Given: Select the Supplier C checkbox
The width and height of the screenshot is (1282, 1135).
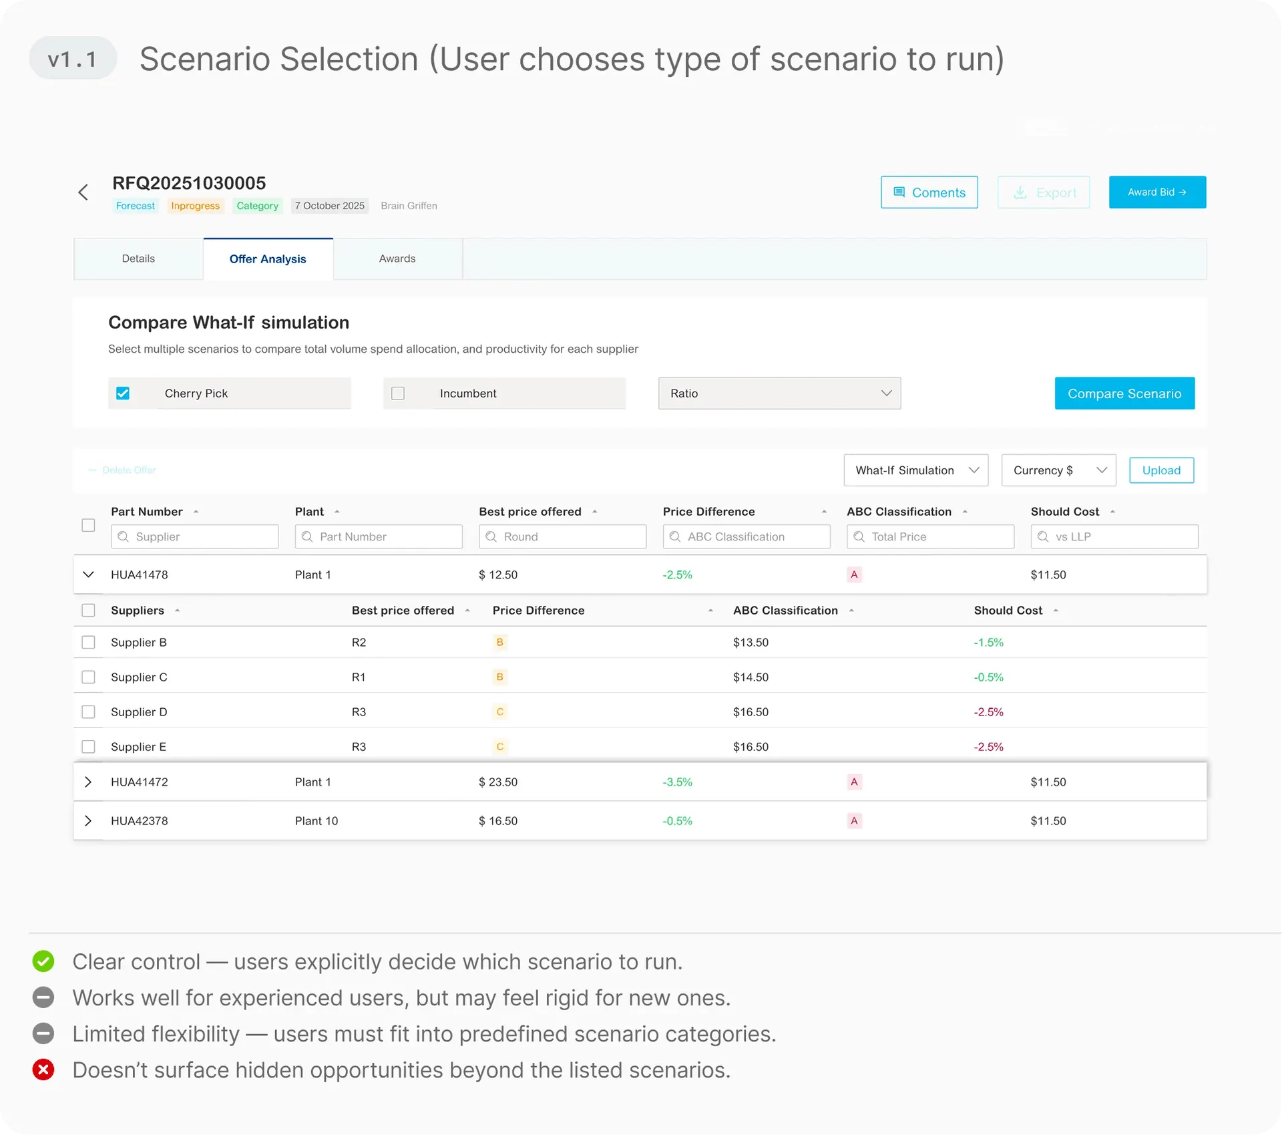Looking at the screenshot, I should point(88,677).
